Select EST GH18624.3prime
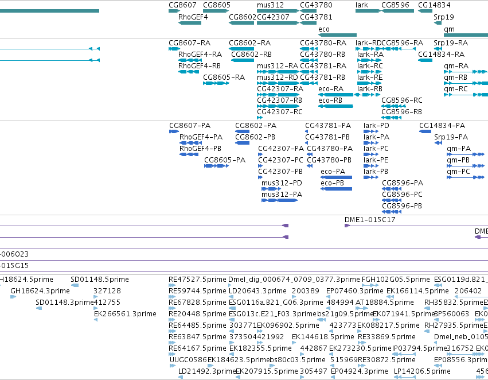Image resolution: width=488 pixels, height=380 pixels. pos(13,297)
